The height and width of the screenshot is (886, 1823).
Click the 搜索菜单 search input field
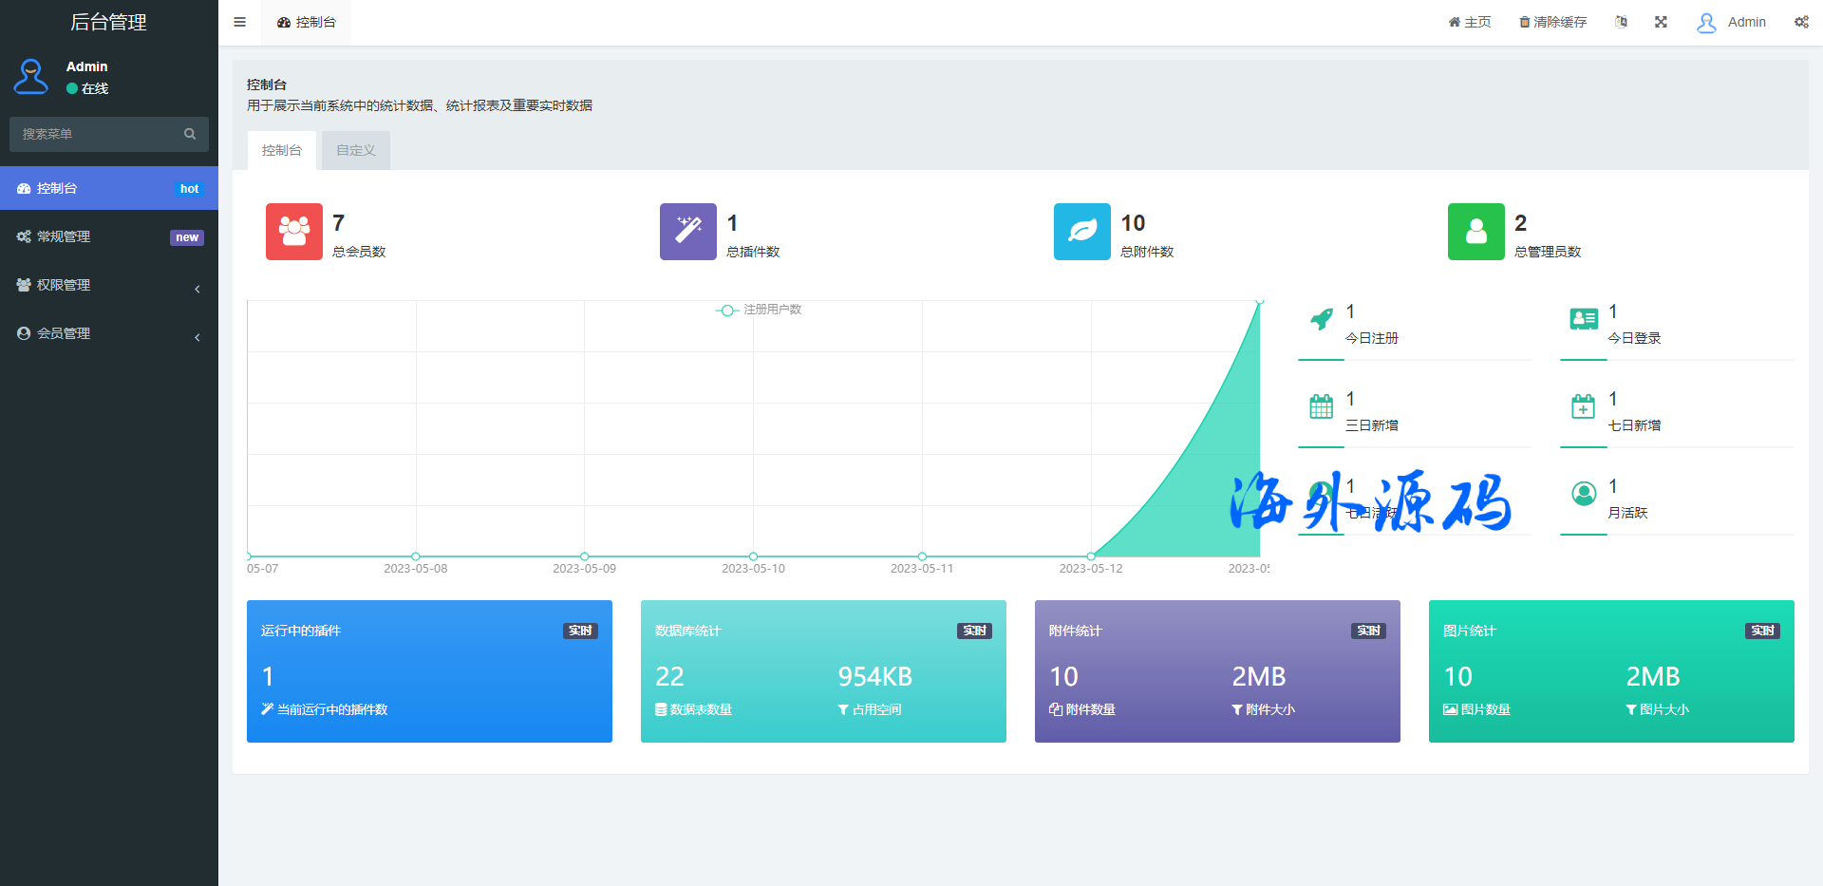click(95, 134)
